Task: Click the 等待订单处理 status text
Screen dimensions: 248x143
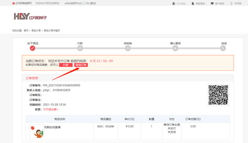Action: click(172, 125)
